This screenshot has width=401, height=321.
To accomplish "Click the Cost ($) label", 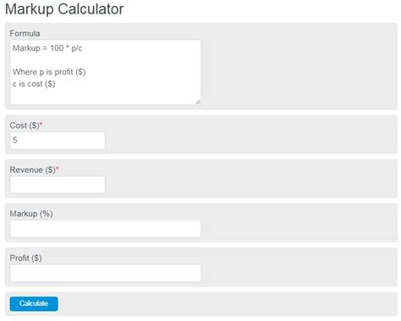I will (x=25, y=125).
